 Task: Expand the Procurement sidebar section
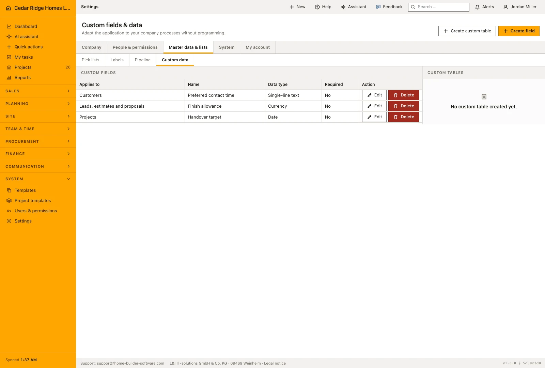tap(38, 141)
